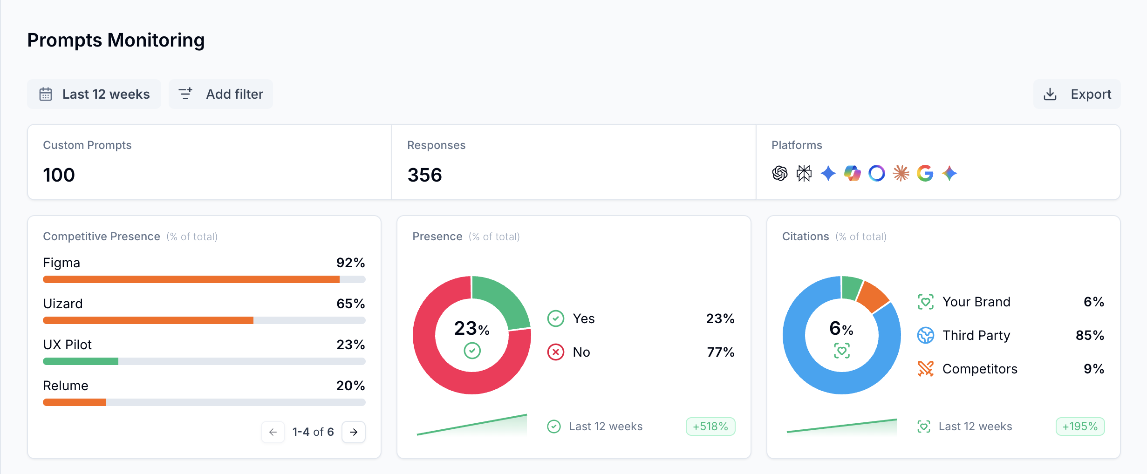This screenshot has height=474, width=1147.
Task: Click the Competitors crossed swords icon
Action: pyautogui.click(x=925, y=369)
